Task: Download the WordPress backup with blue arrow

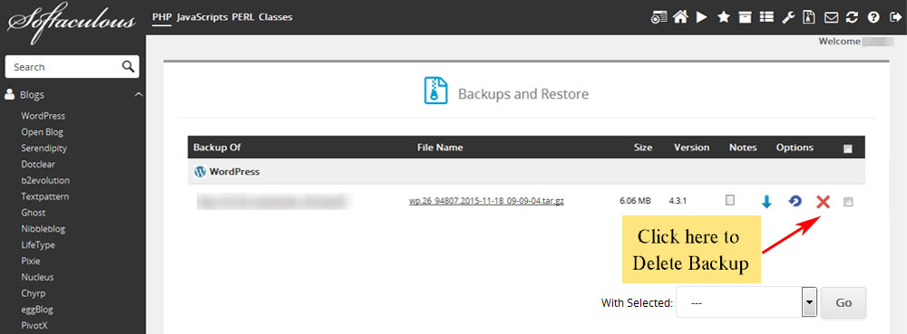Action: pyautogui.click(x=766, y=201)
